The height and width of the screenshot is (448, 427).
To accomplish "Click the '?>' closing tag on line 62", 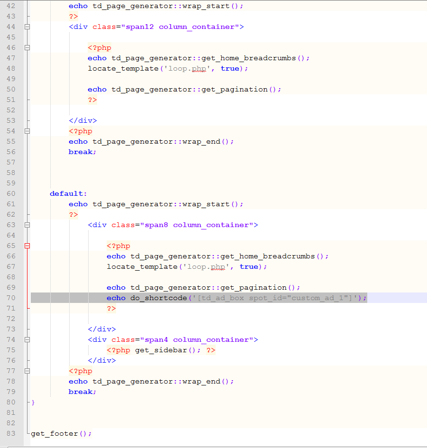I will (73, 215).
